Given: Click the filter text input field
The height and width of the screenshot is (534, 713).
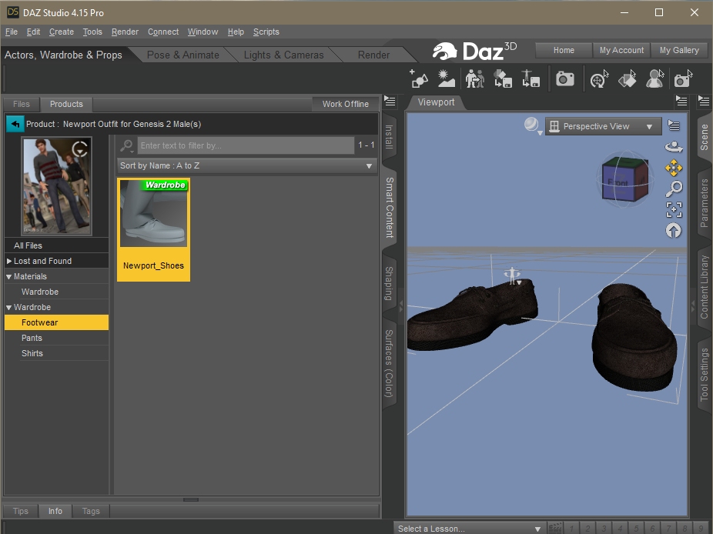Looking at the screenshot, I should [x=246, y=145].
